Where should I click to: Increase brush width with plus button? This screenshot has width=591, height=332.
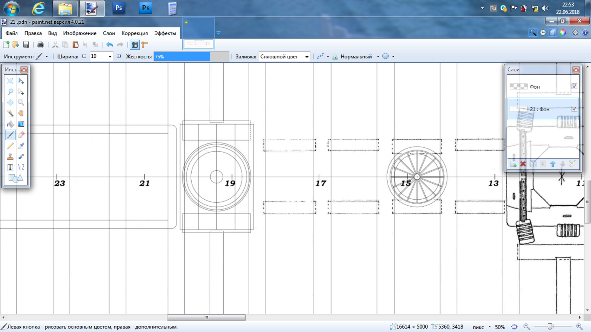pos(119,56)
